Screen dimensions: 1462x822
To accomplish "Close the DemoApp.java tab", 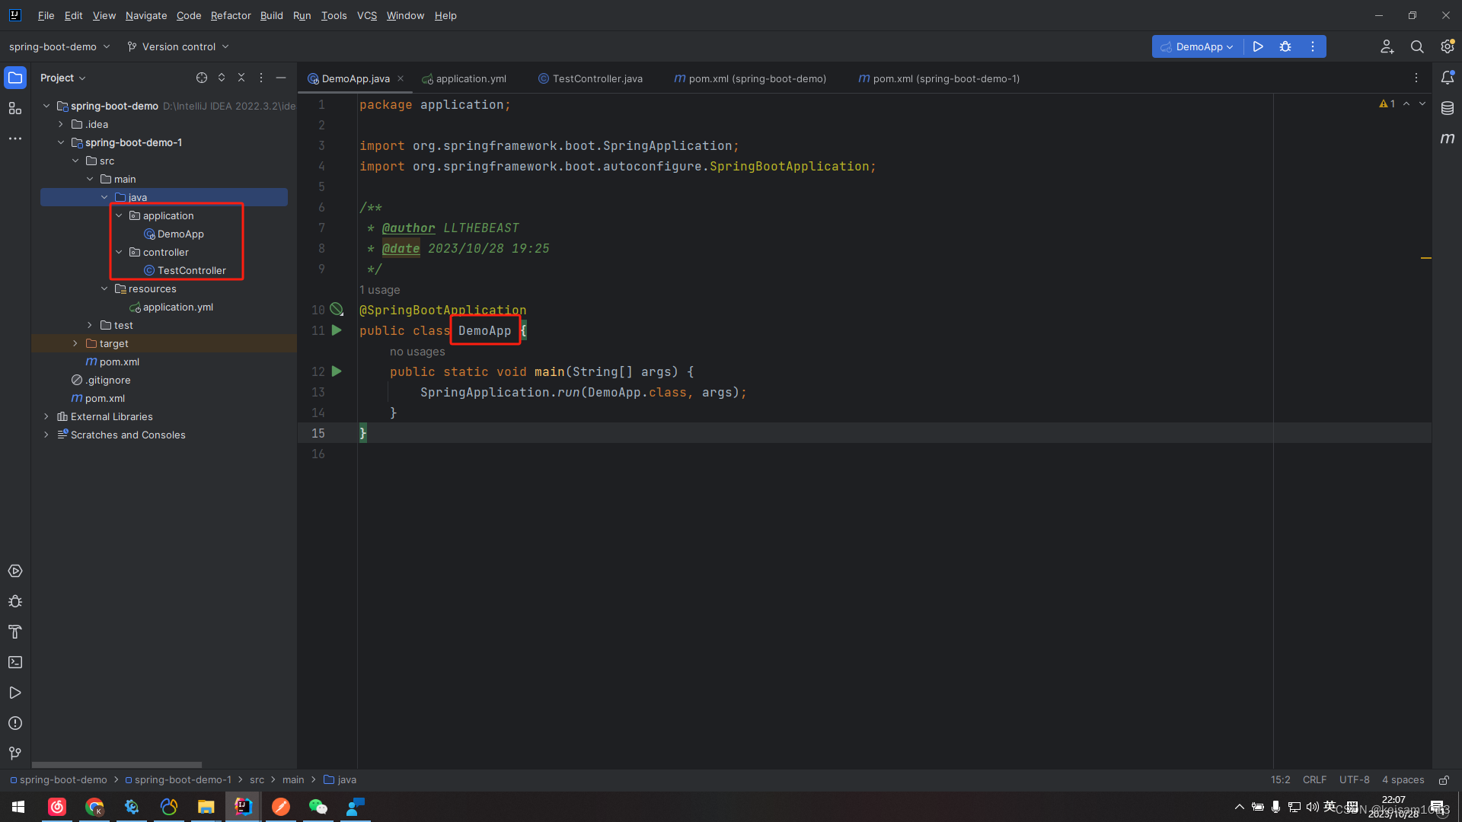I will click(401, 78).
